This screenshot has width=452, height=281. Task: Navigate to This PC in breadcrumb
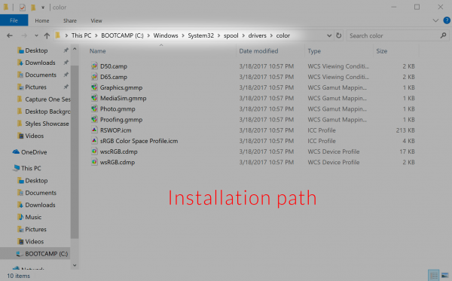[x=81, y=35]
